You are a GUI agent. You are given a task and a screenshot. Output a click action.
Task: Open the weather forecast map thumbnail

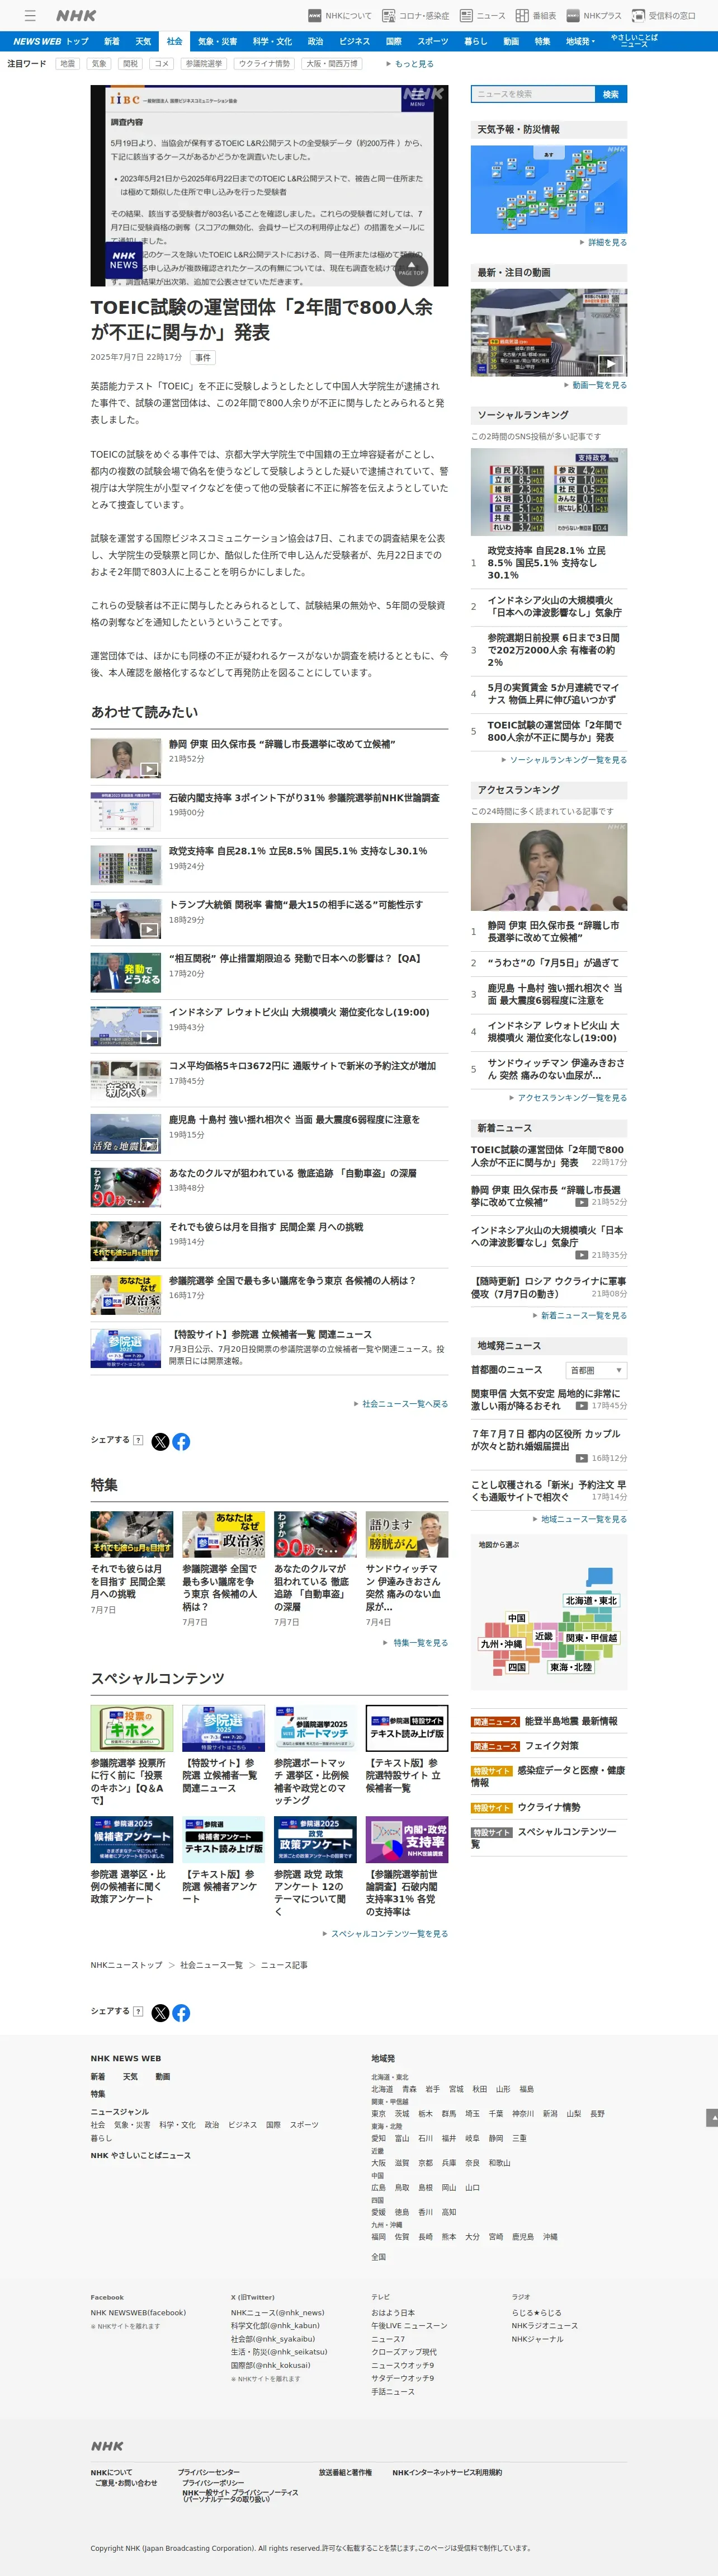549,189
